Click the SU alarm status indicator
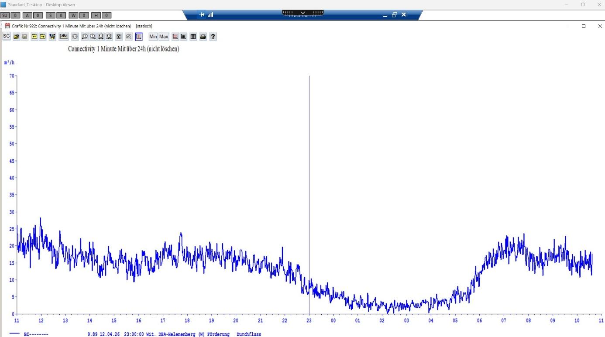 5,15
